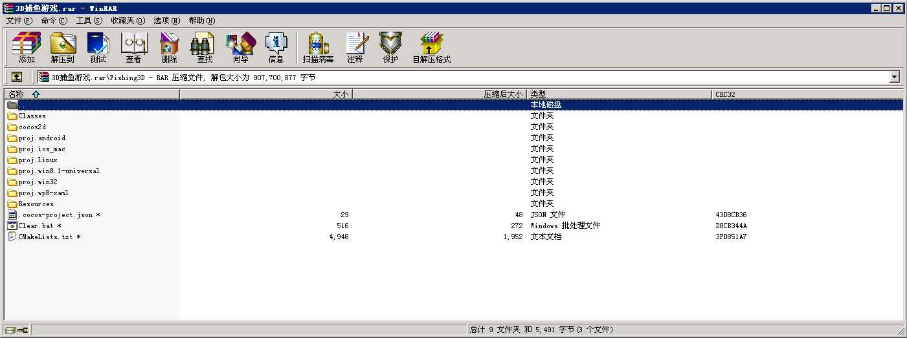Open the 命令(C) menu

(x=54, y=21)
